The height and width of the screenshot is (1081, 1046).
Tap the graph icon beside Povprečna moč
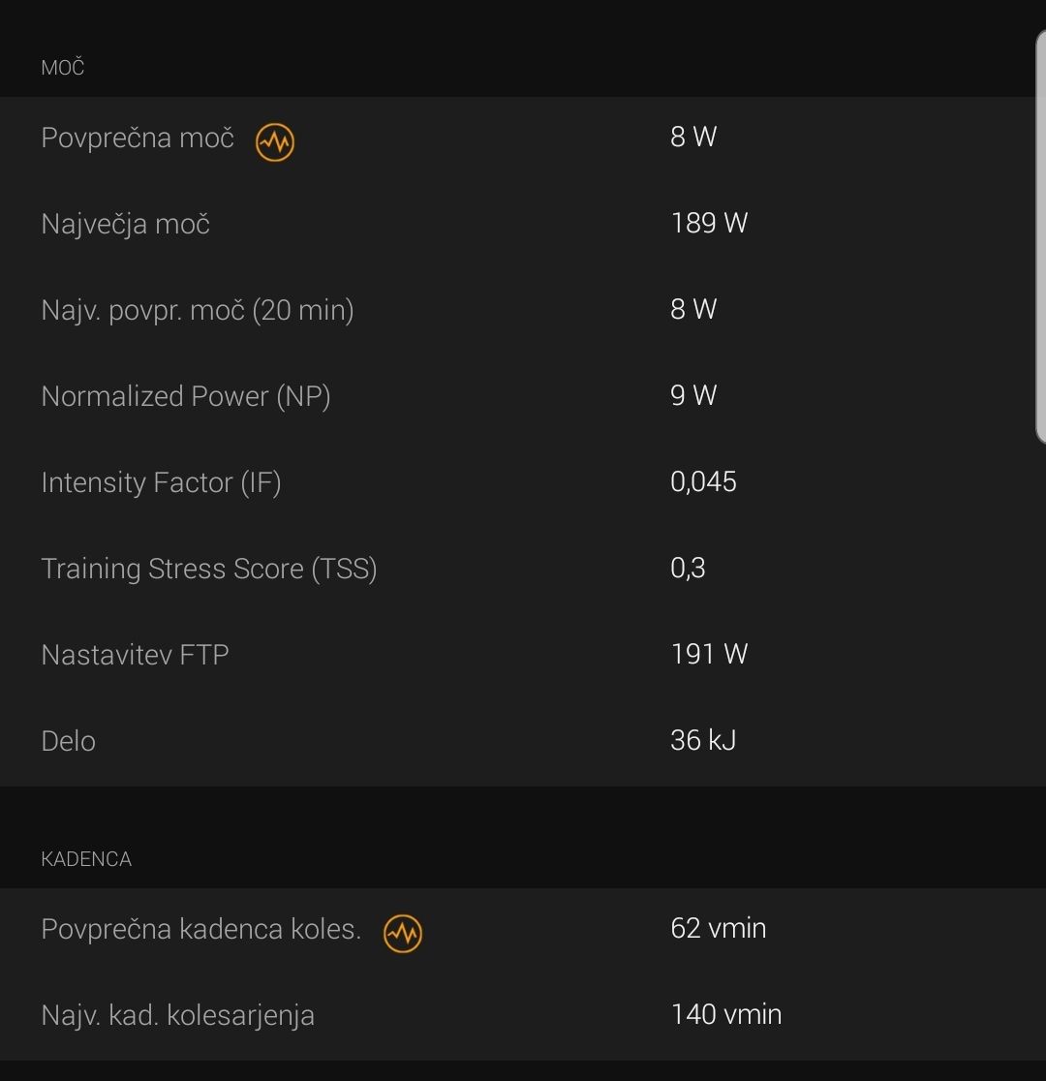(274, 142)
